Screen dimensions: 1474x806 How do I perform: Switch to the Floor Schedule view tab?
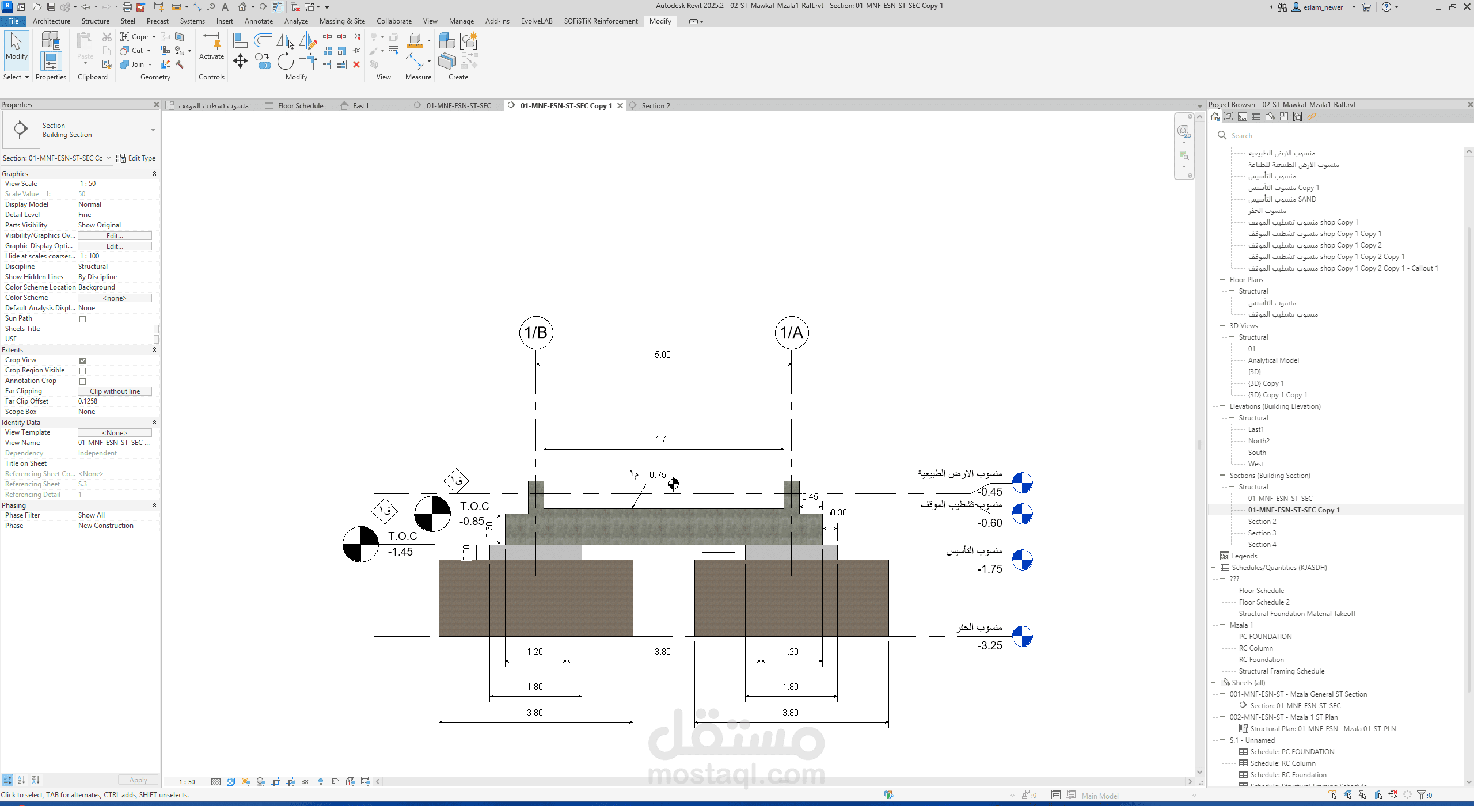300,106
